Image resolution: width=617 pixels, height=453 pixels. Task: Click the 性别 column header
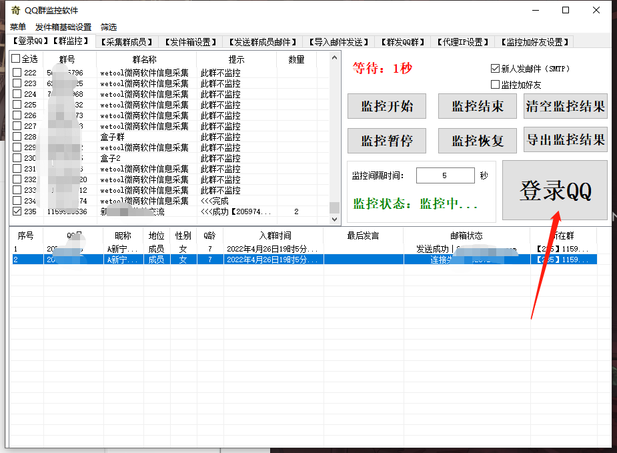pyautogui.click(x=183, y=236)
